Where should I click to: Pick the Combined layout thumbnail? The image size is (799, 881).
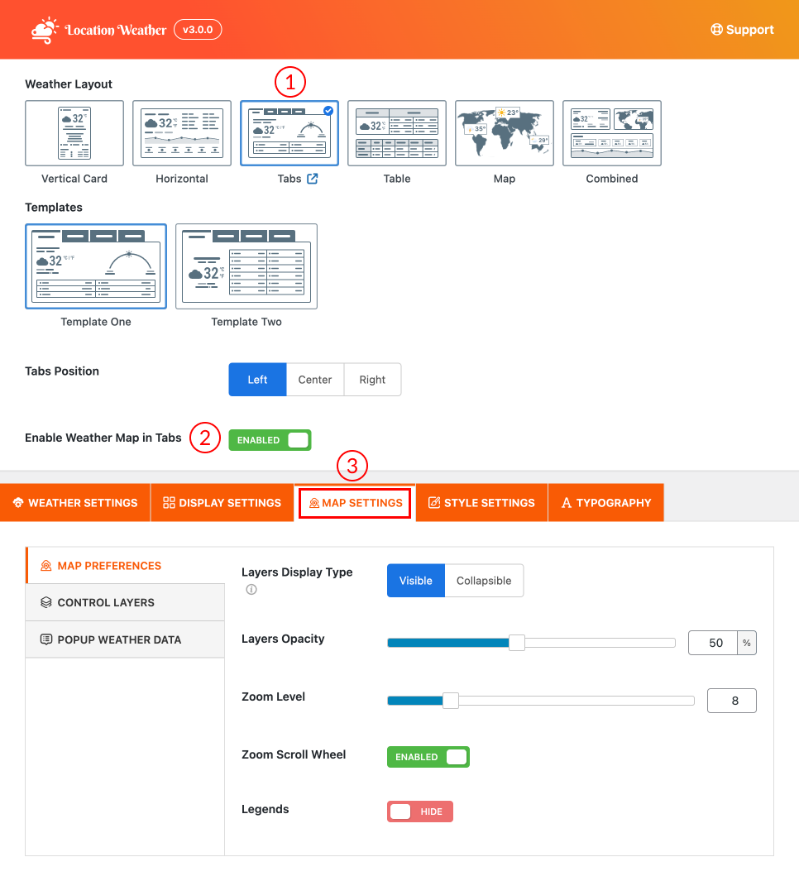click(611, 132)
